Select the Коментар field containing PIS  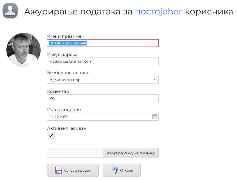(103, 98)
